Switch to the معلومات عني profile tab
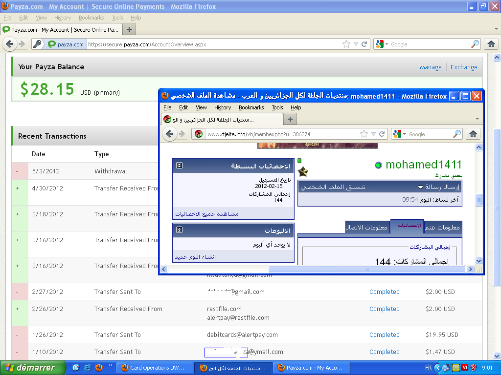 tap(442, 228)
